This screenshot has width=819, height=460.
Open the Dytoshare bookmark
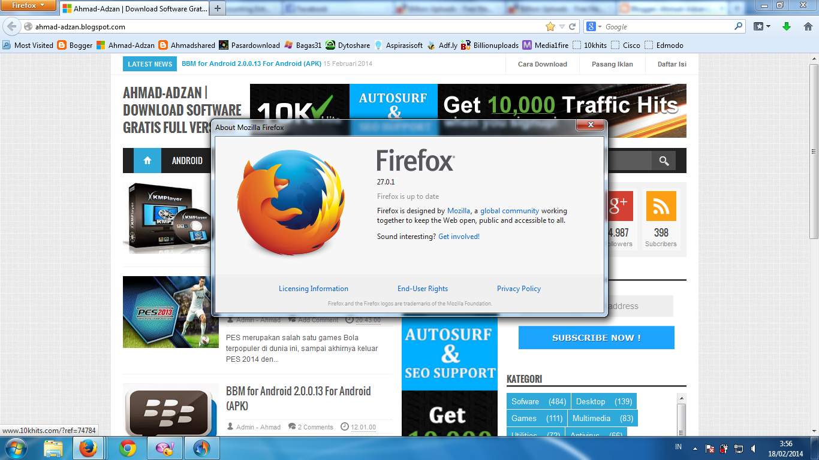click(x=348, y=45)
